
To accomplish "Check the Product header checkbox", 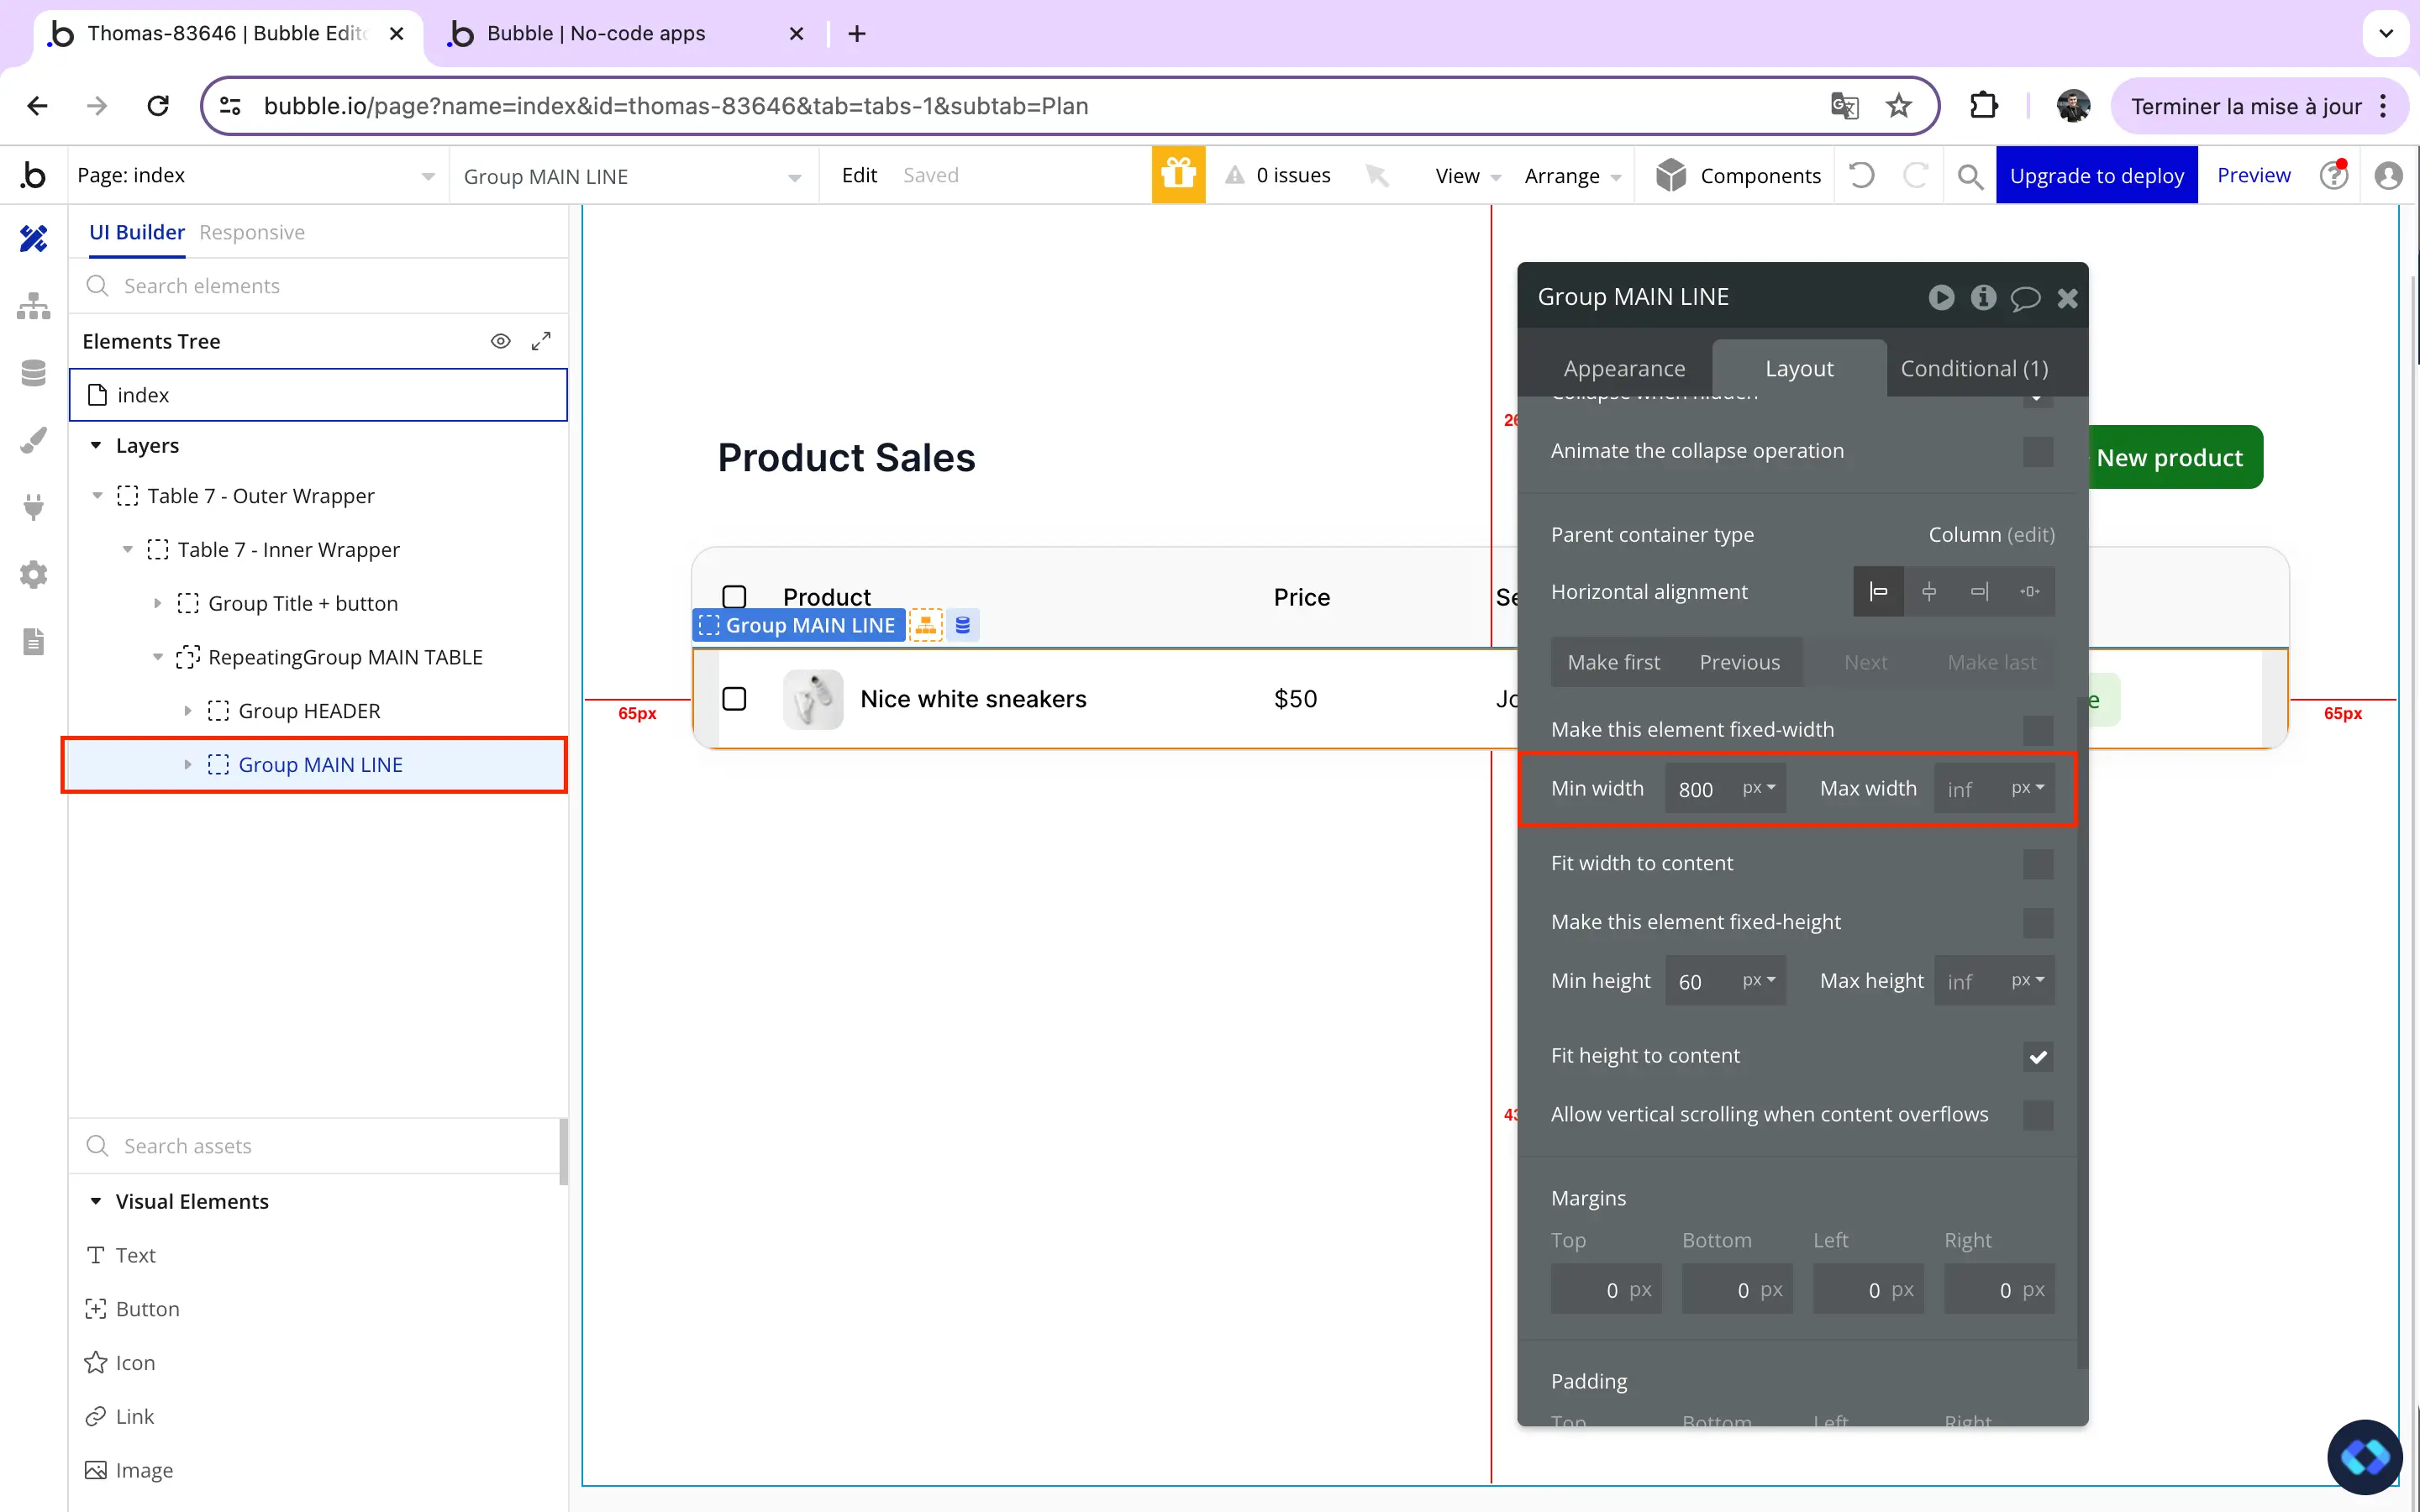I will [734, 597].
